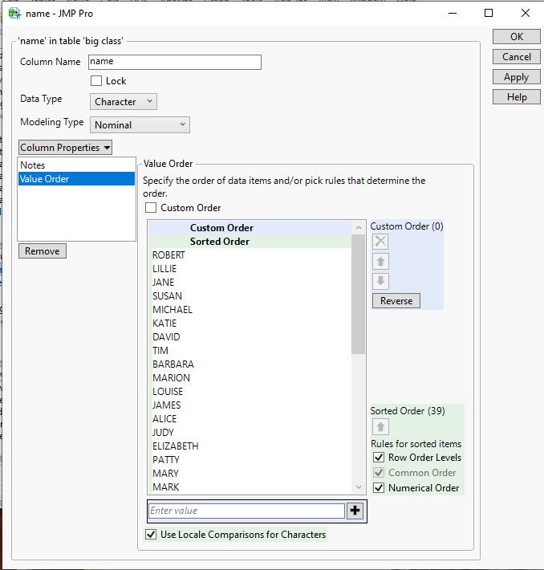Click the move up arrow under Sorted Order
This screenshot has height=570, width=544.
click(x=380, y=427)
